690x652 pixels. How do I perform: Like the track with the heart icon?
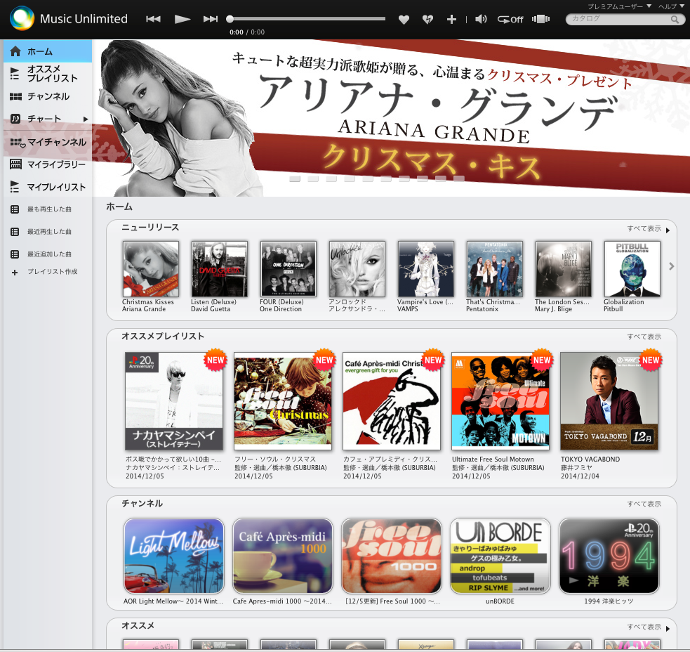pos(404,20)
